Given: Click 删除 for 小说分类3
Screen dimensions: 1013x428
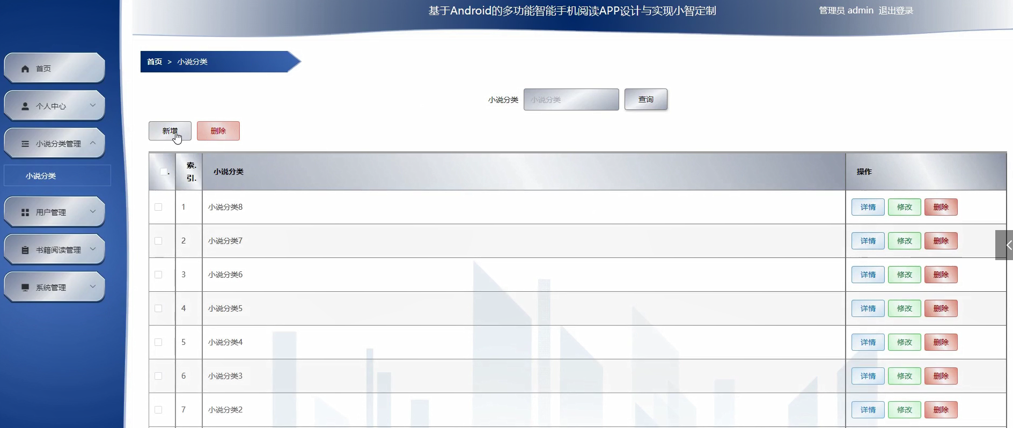Looking at the screenshot, I should (941, 376).
